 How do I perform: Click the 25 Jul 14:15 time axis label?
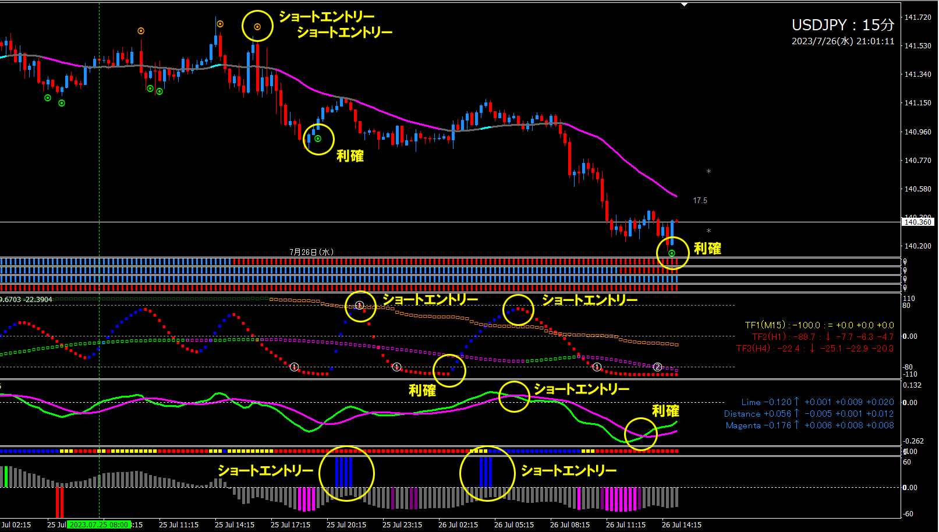[x=235, y=524]
